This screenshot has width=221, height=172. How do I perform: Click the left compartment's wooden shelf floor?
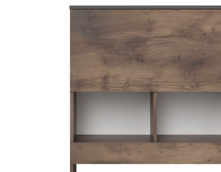(113, 139)
